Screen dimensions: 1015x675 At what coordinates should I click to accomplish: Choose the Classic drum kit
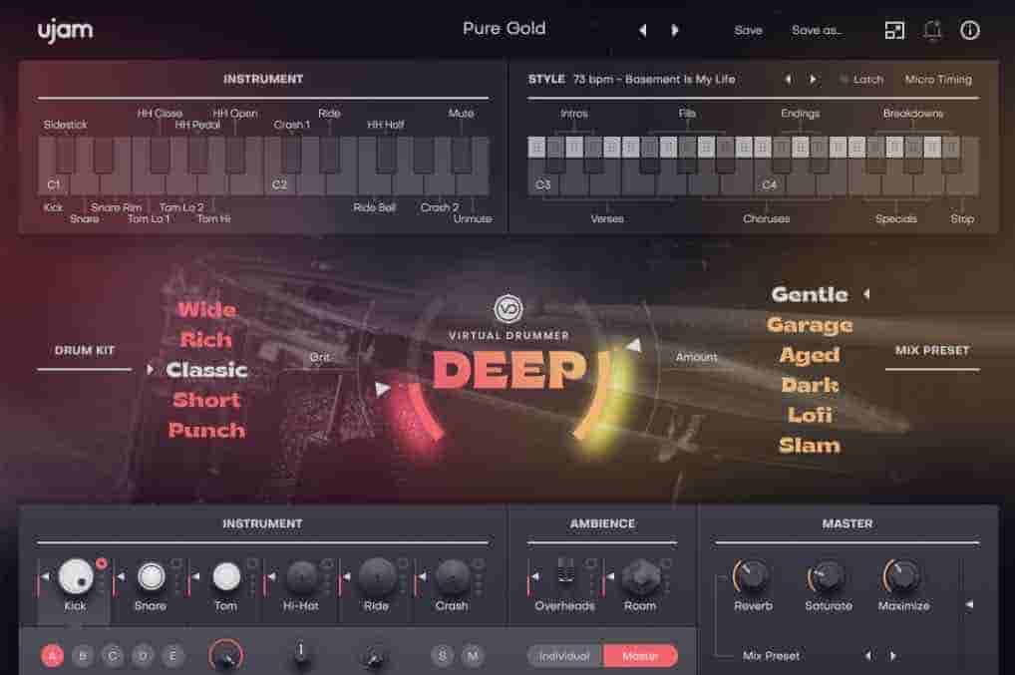tap(206, 370)
